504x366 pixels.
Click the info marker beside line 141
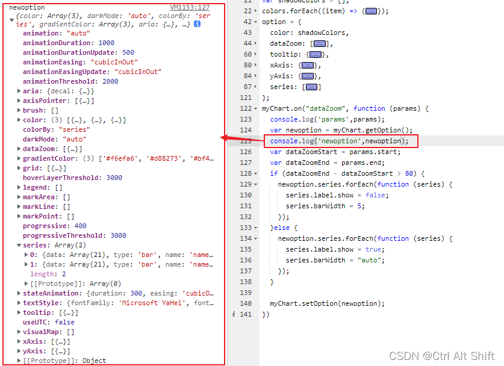tap(234, 314)
